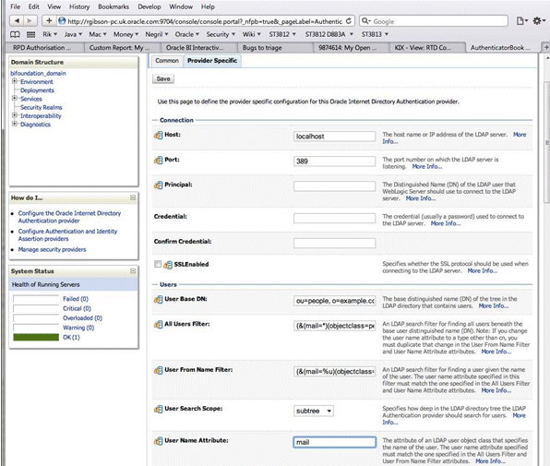
Task: Click into the User Base DN field
Action: (334, 301)
